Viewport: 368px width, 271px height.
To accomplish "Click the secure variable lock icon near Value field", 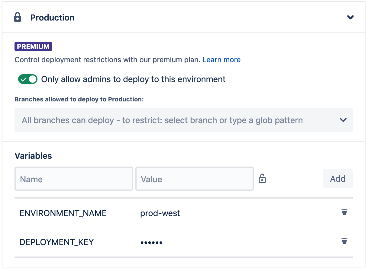I will [x=262, y=178].
